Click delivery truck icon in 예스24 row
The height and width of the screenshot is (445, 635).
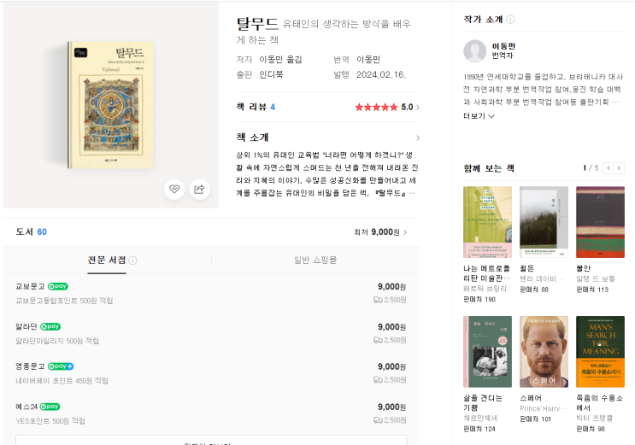(378, 420)
